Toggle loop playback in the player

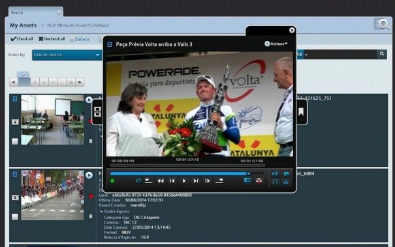coord(138,181)
